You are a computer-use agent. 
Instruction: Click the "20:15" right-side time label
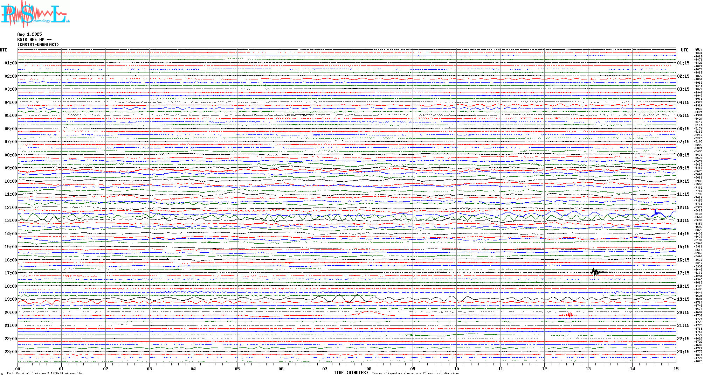click(x=683, y=313)
